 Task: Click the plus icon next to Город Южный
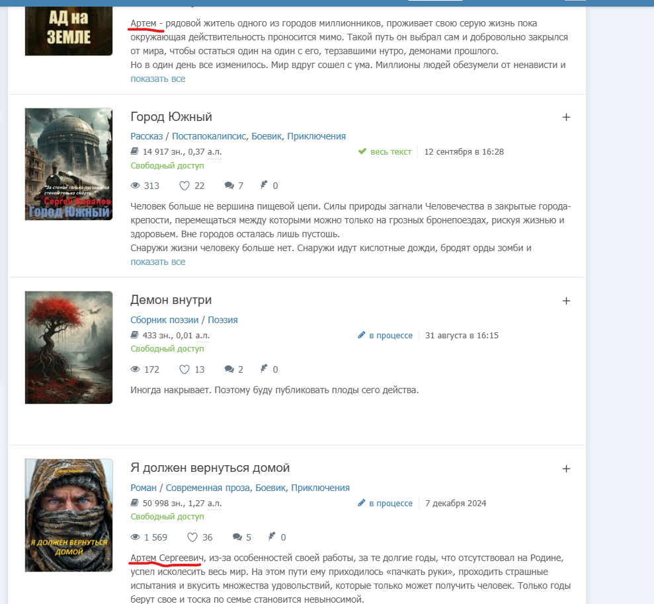(x=566, y=117)
